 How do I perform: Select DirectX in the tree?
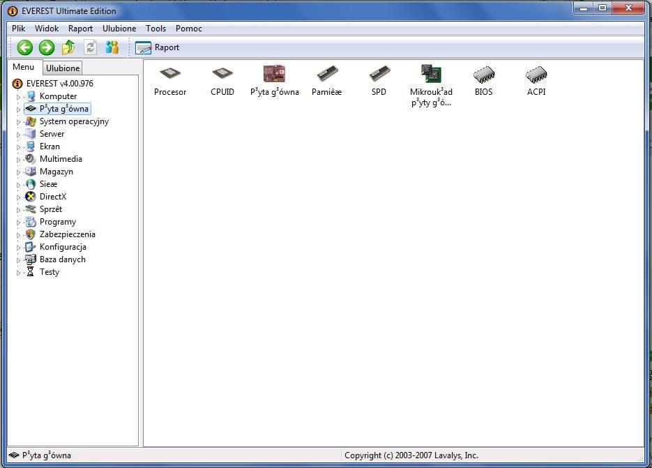[x=53, y=197]
